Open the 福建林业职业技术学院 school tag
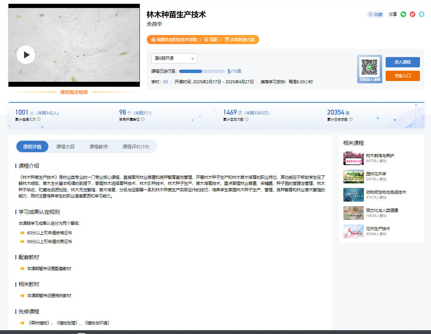This screenshot has height=334, width=431. 174,40
